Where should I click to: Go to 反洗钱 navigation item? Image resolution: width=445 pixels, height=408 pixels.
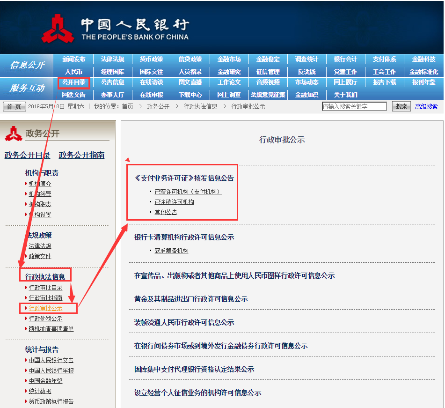[306, 72]
